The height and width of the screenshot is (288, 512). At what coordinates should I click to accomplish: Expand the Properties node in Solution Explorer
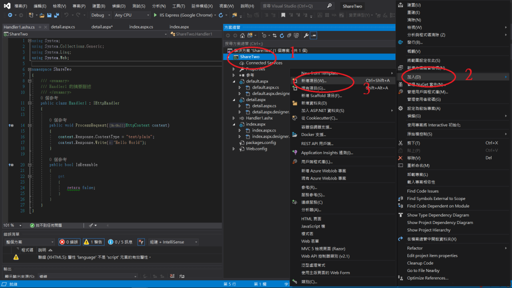(x=233, y=69)
